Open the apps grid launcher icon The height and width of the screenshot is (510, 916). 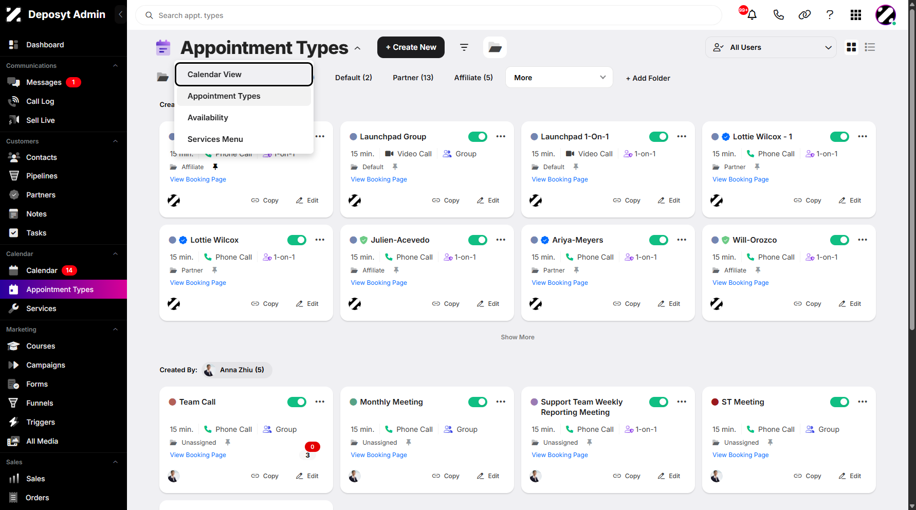click(856, 15)
